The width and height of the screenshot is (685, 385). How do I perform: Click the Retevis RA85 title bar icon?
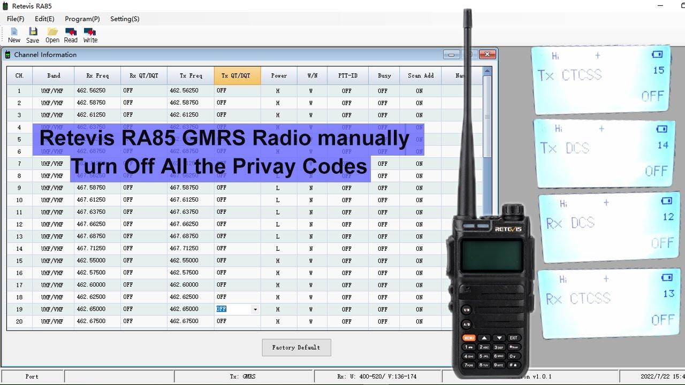click(5, 6)
